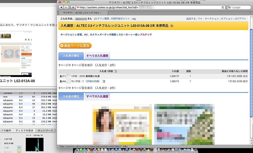The width and height of the screenshot is (253, 153).
Task: Open QuickTime Player from the Dock
Action: point(127,150)
